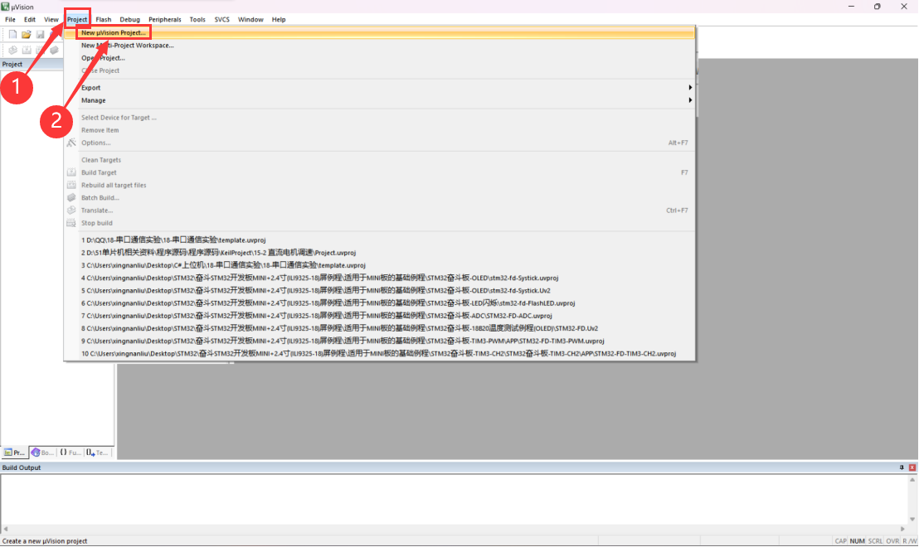Open the Help menu

pos(279,19)
